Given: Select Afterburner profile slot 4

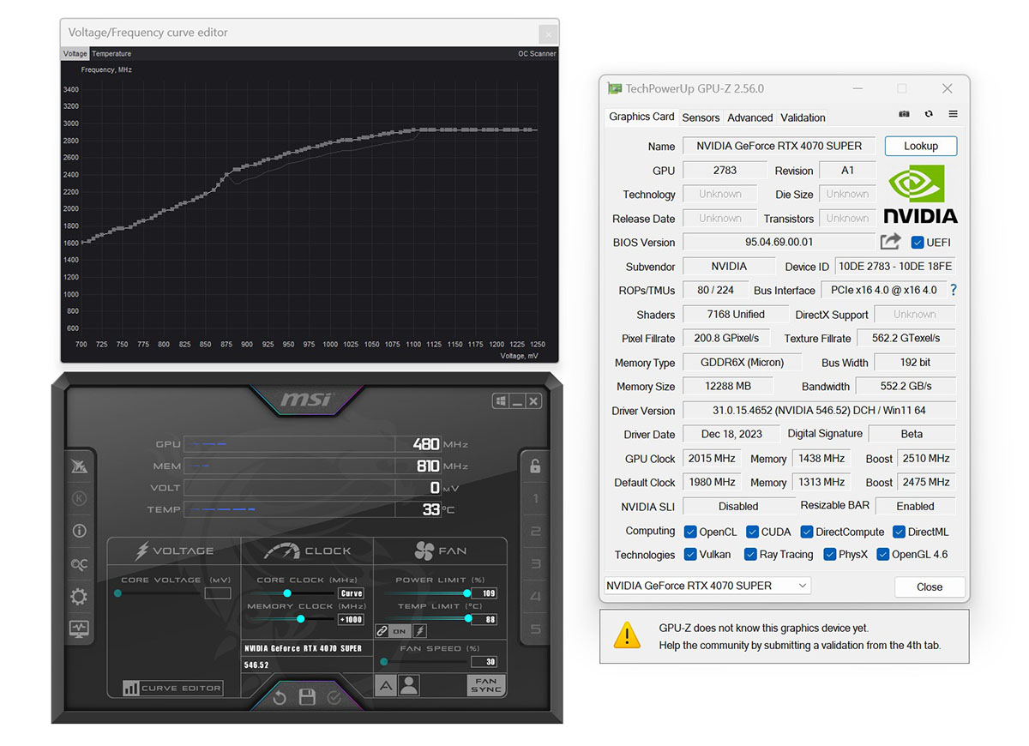Looking at the screenshot, I should [535, 597].
